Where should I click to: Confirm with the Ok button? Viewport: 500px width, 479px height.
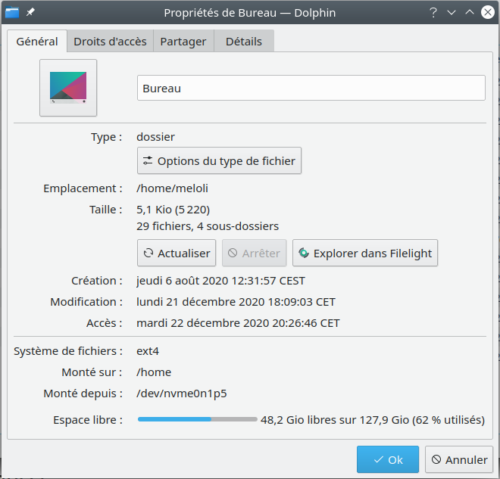[x=387, y=459]
